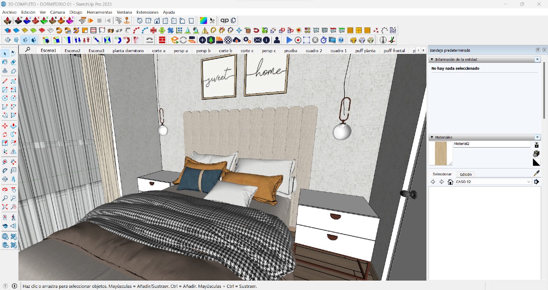
Task: Activate the Push/Pull tool
Action: tap(13, 126)
